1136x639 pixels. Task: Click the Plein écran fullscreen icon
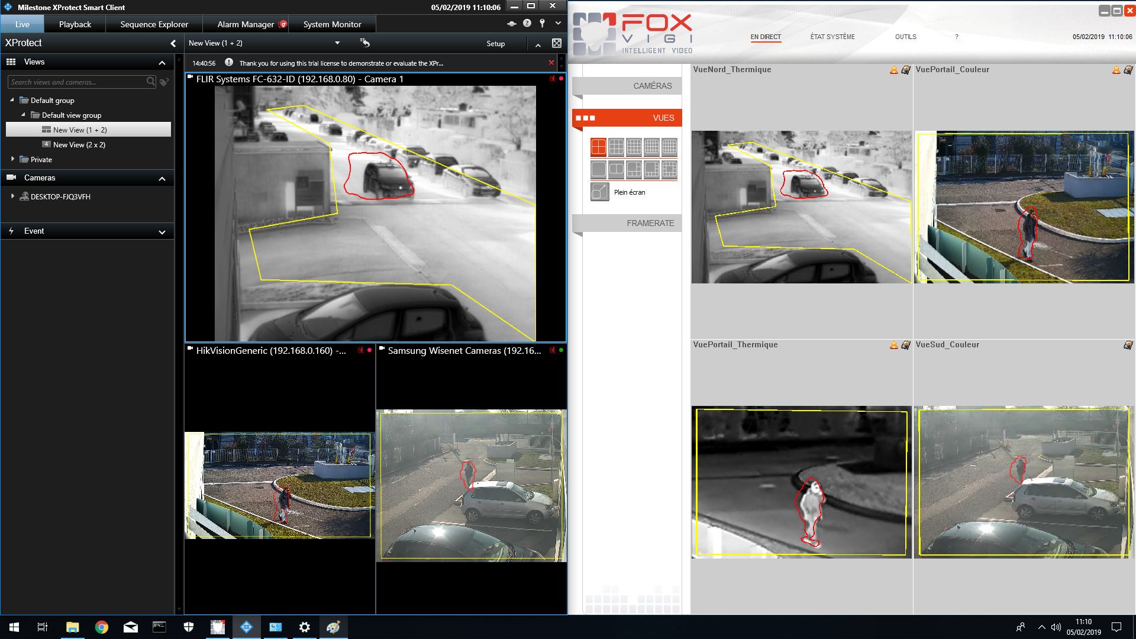(x=599, y=192)
